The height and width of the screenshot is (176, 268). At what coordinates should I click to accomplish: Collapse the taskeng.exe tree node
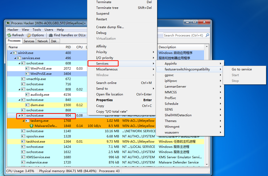23,121
